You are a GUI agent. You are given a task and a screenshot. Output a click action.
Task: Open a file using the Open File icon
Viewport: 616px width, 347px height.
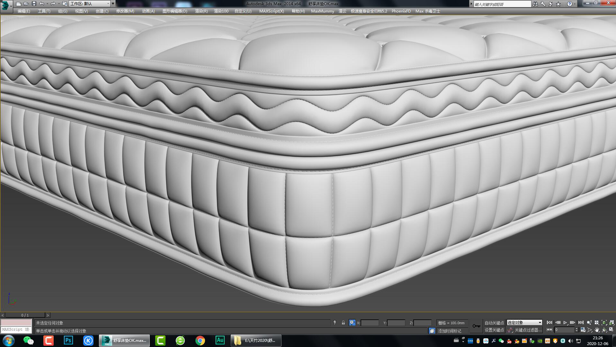[26, 4]
